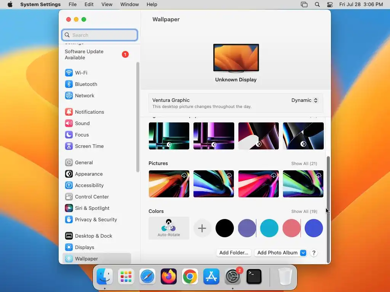Open Launchpad from the Dock
The width and height of the screenshot is (390, 292).
(126, 276)
